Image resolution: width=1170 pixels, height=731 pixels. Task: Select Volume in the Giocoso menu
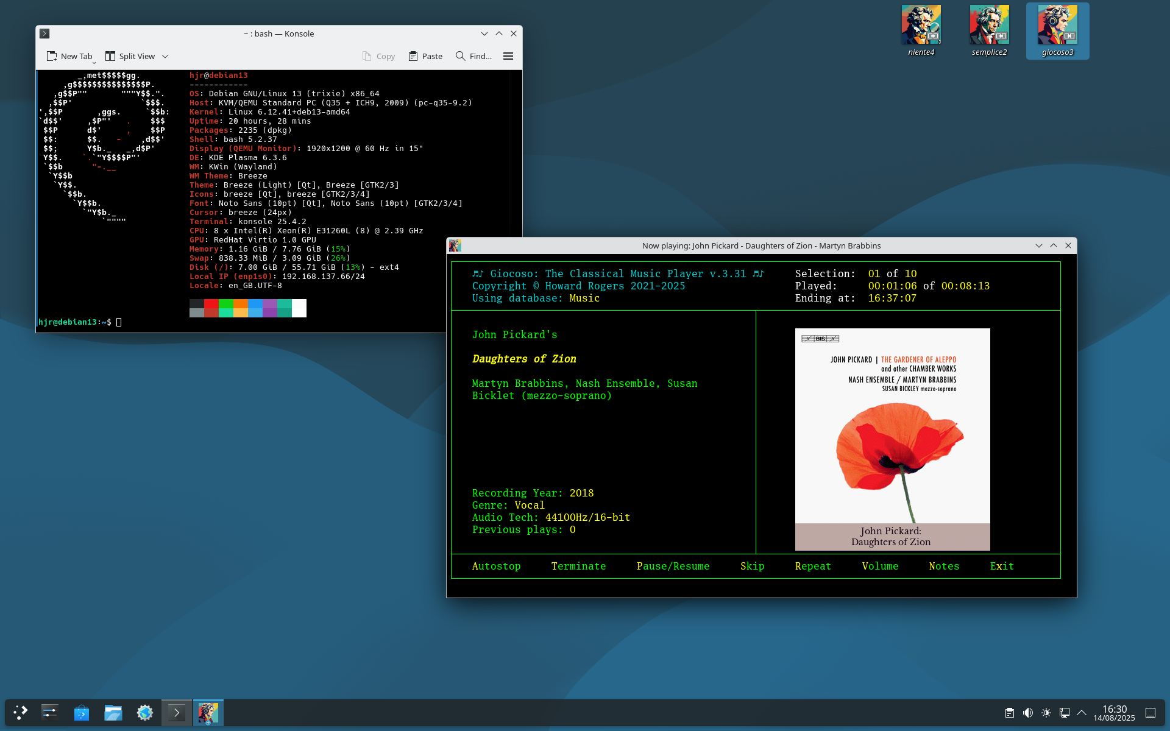click(880, 566)
